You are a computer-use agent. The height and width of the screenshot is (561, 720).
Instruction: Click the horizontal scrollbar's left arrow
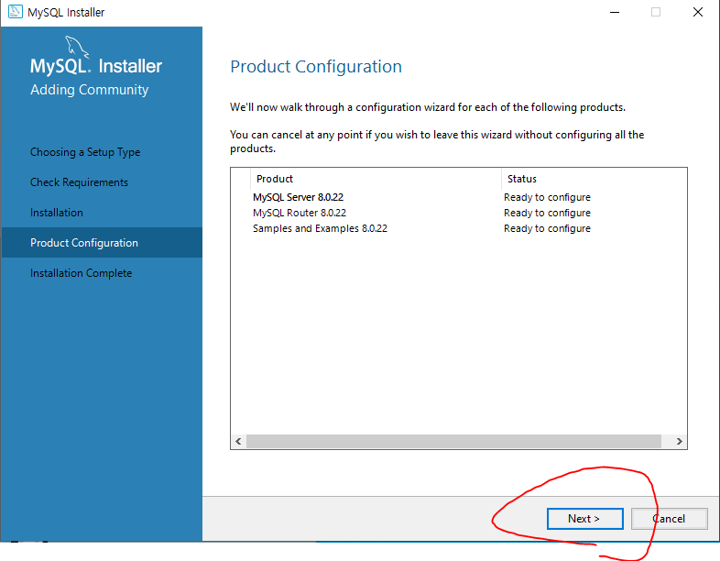pyautogui.click(x=238, y=441)
